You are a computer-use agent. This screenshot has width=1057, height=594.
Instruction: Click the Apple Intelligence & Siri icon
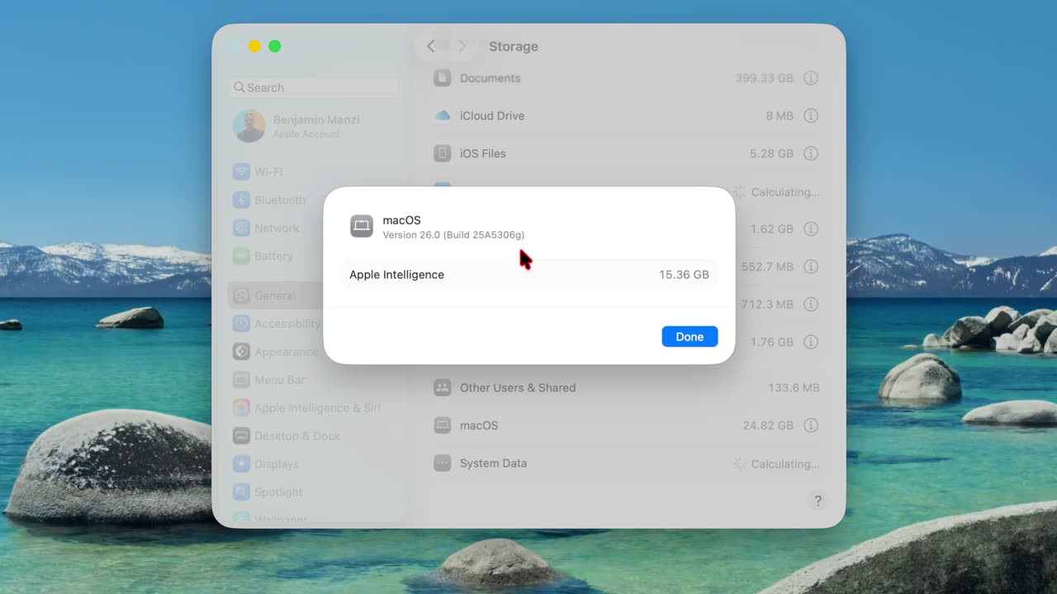241,408
